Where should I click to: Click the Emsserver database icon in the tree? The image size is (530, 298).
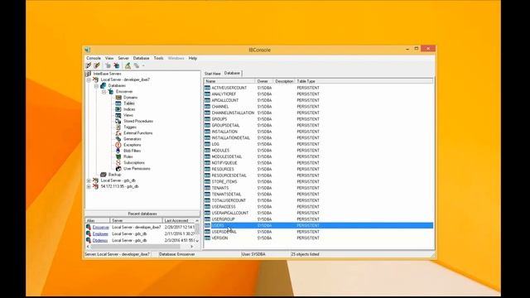(110, 92)
